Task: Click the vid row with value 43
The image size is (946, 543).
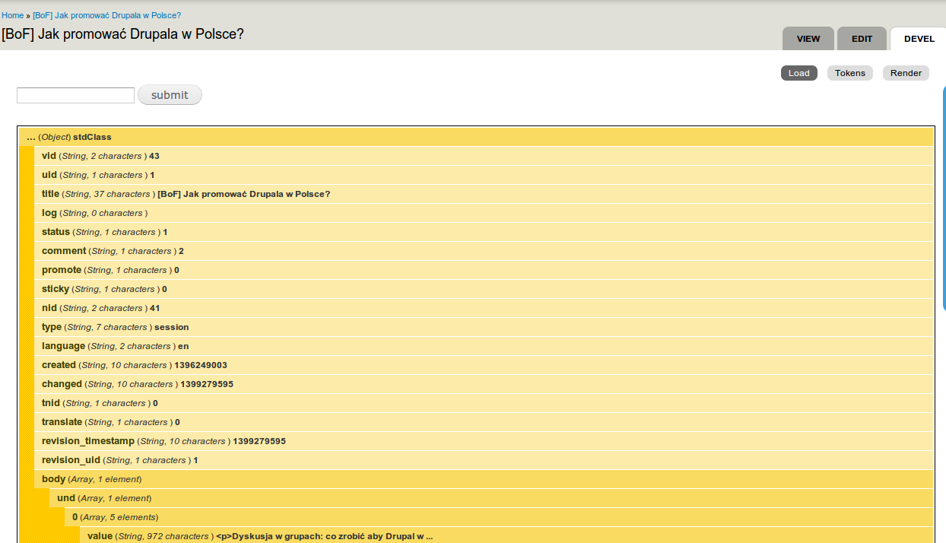Action: [x=484, y=156]
